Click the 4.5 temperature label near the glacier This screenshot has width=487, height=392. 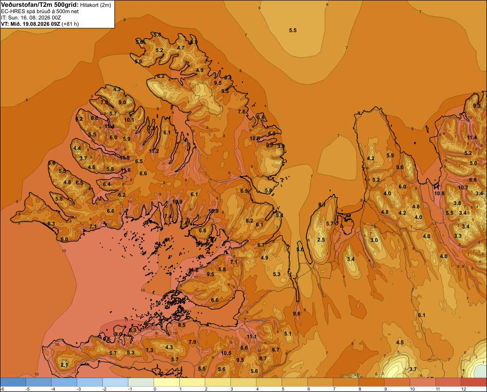coord(400,342)
